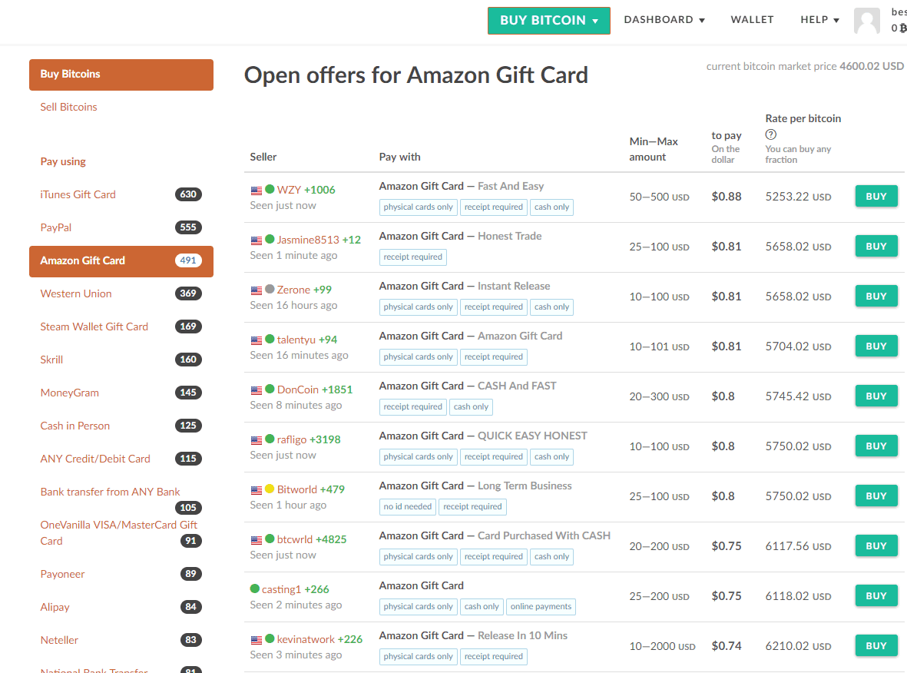Image resolution: width=907 pixels, height=673 pixels.
Task: Click the green status dot beside Jasmine8513
Action: click(270, 239)
